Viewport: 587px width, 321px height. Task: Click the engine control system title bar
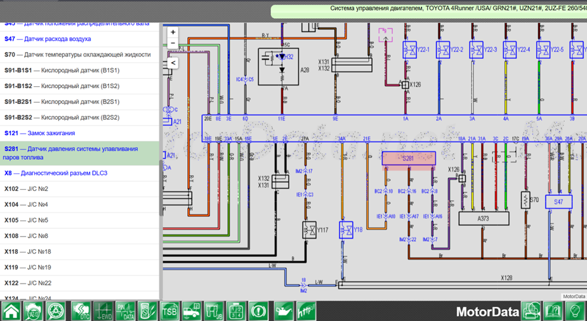[x=429, y=11]
